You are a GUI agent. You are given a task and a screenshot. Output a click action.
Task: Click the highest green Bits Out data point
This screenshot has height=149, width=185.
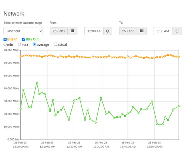point(37,83)
